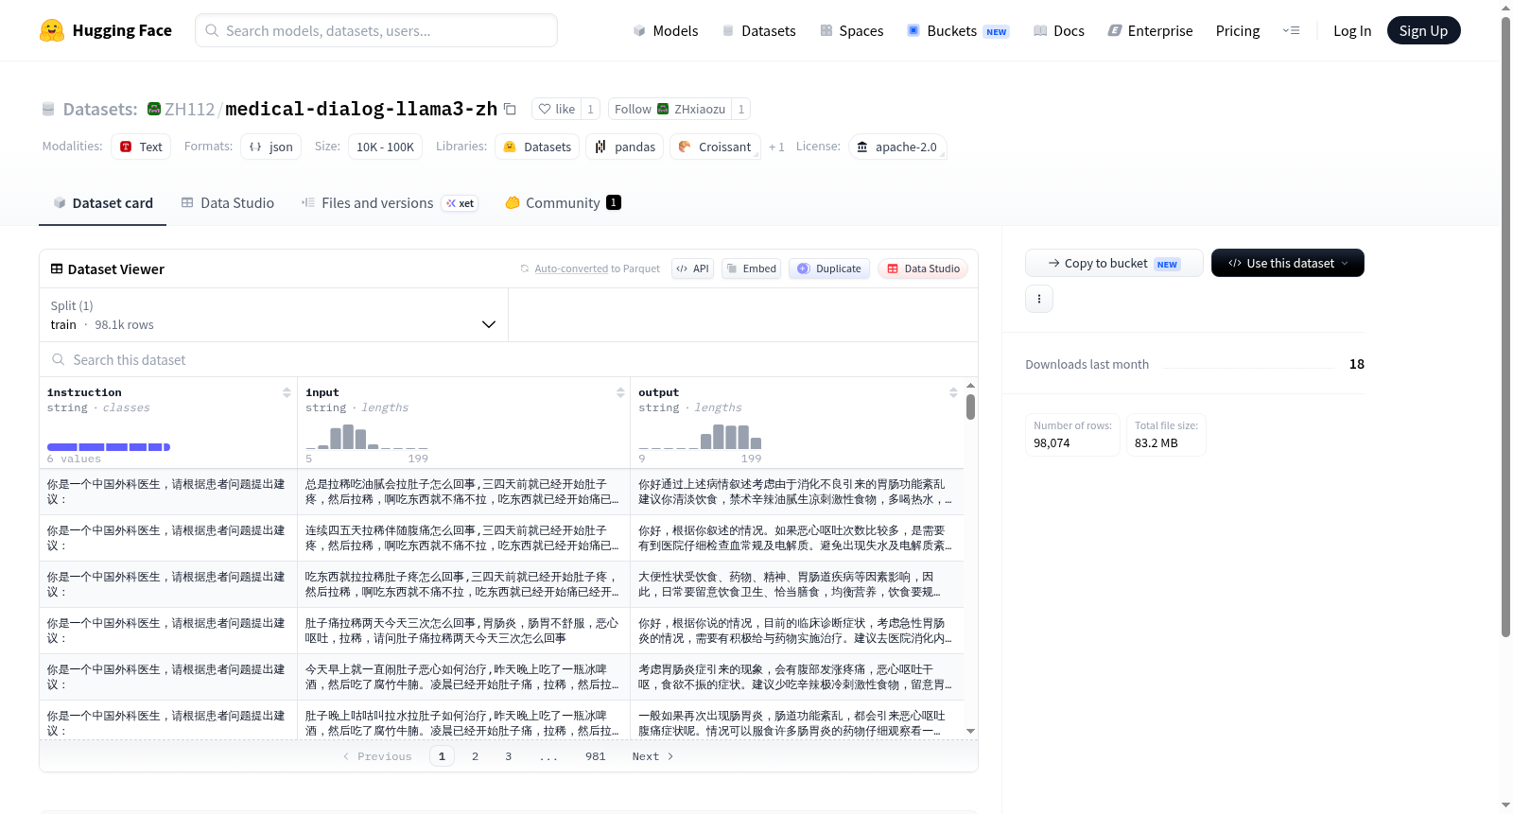Click Log In

1352,30
